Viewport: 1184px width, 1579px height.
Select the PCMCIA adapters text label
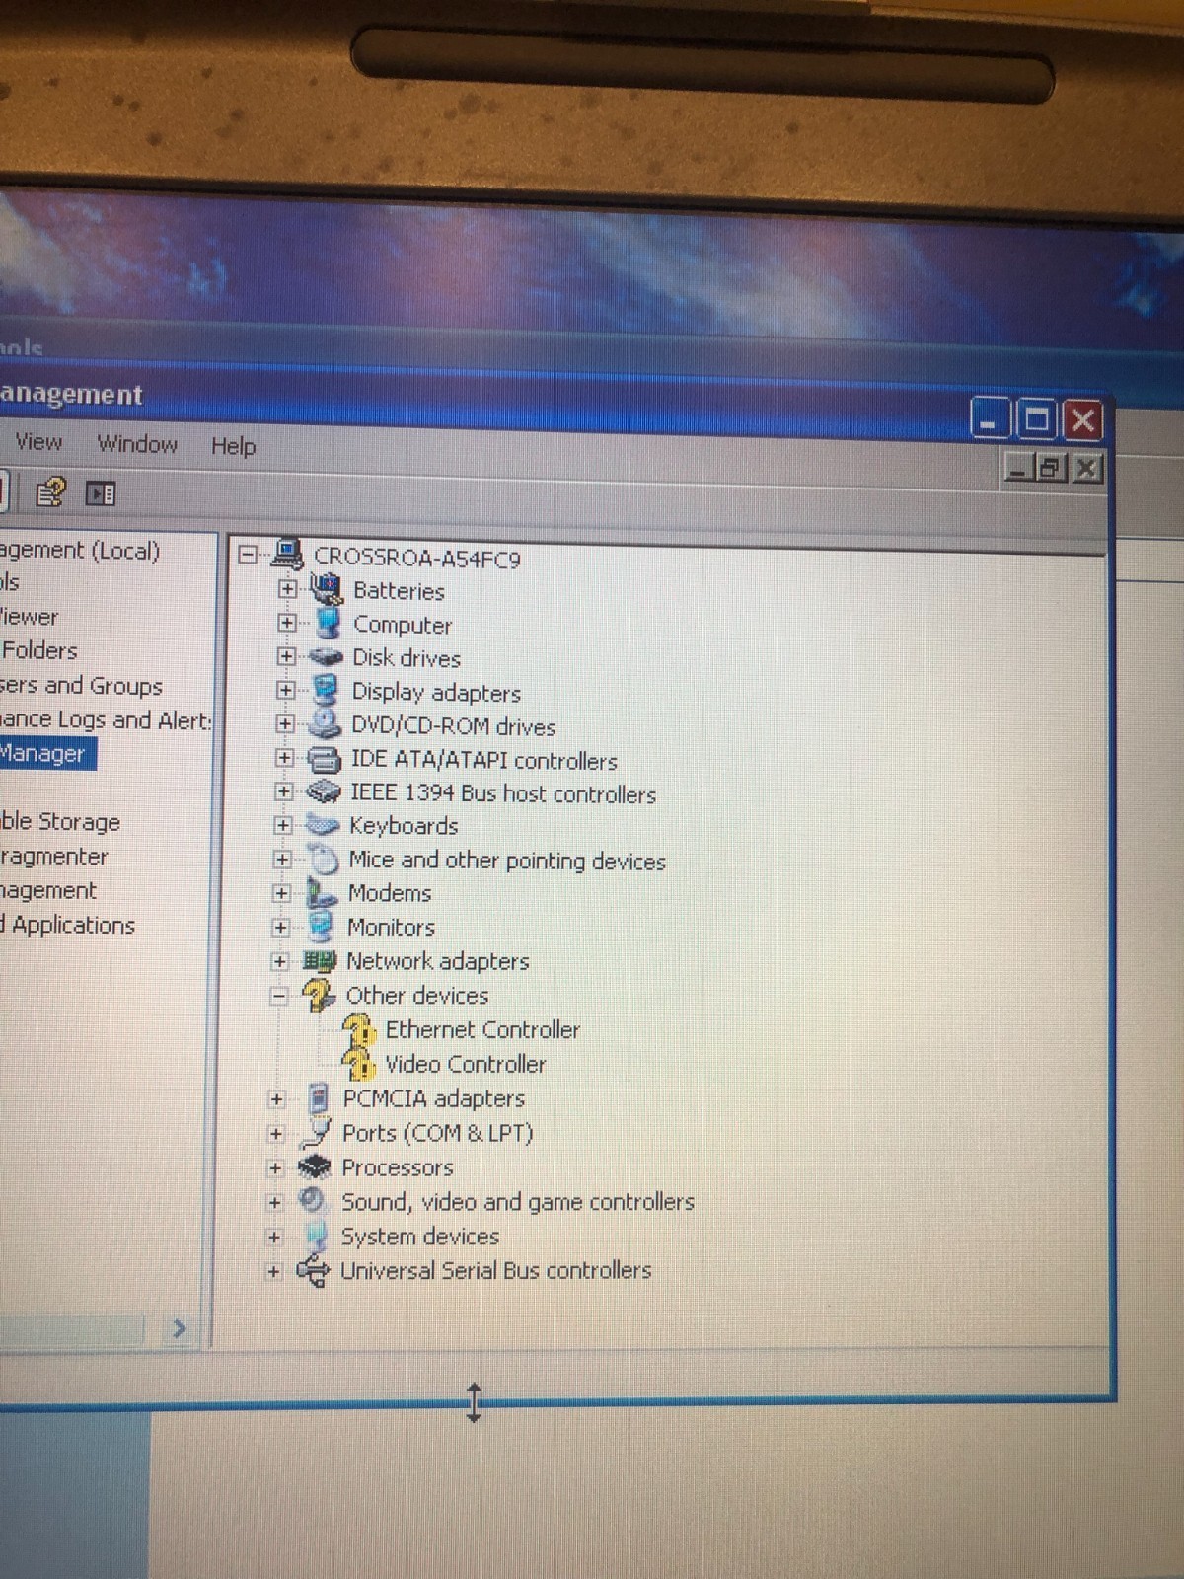click(433, 1098)
